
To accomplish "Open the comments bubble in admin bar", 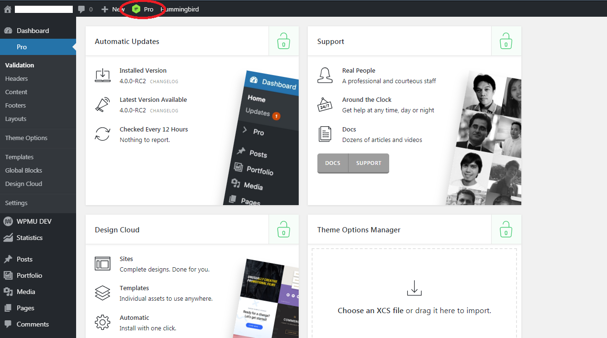I will point(82,9).
